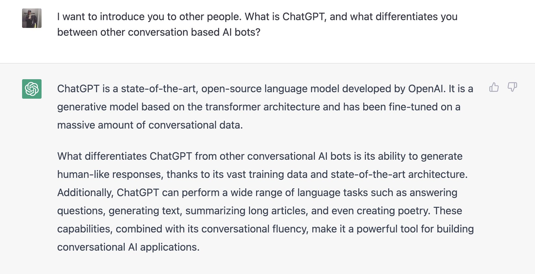Click the green ChatGPT logo avatar
Viewport: 535px width, 274px height.
click(32, 89)
